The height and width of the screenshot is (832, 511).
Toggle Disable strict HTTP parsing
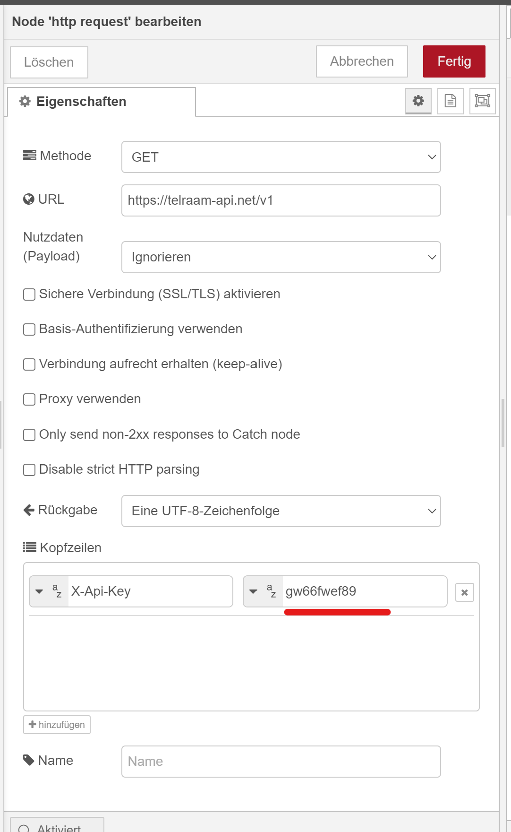click(29, 470)
